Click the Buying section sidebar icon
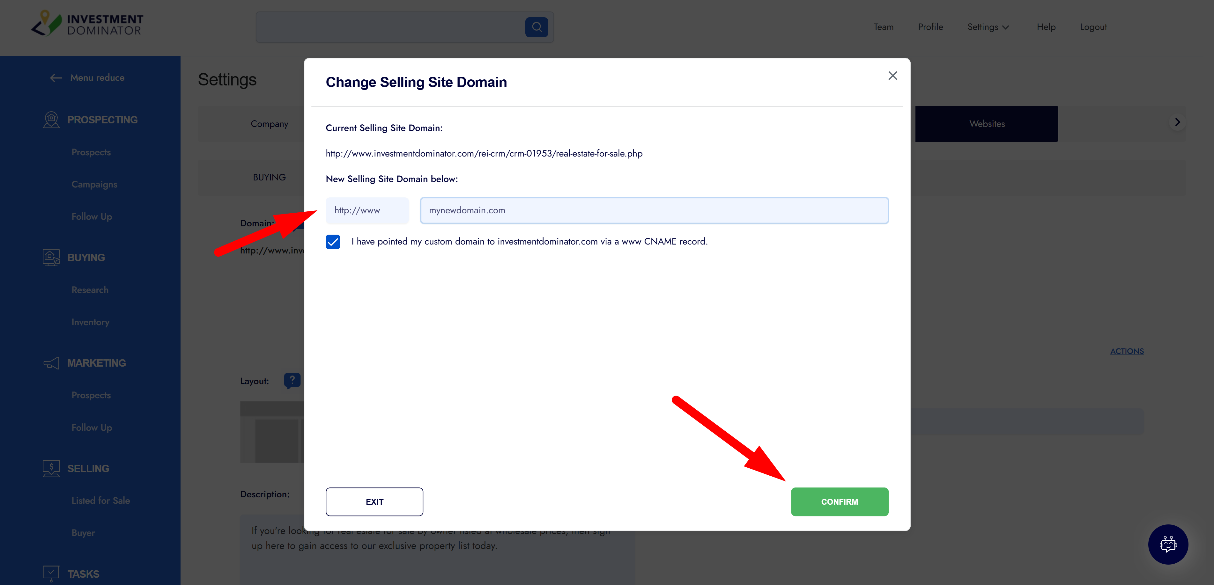The height and width of the screenshot is (585, 1214). pos(51,257)
